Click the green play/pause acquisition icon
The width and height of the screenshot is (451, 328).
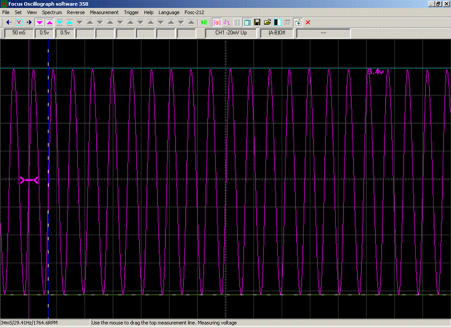point(204,22)
